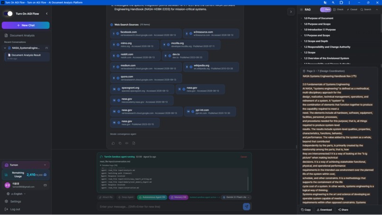Open the reddit.com source card
This screenshot has height=215, width=382.
[x=135, y=56]
